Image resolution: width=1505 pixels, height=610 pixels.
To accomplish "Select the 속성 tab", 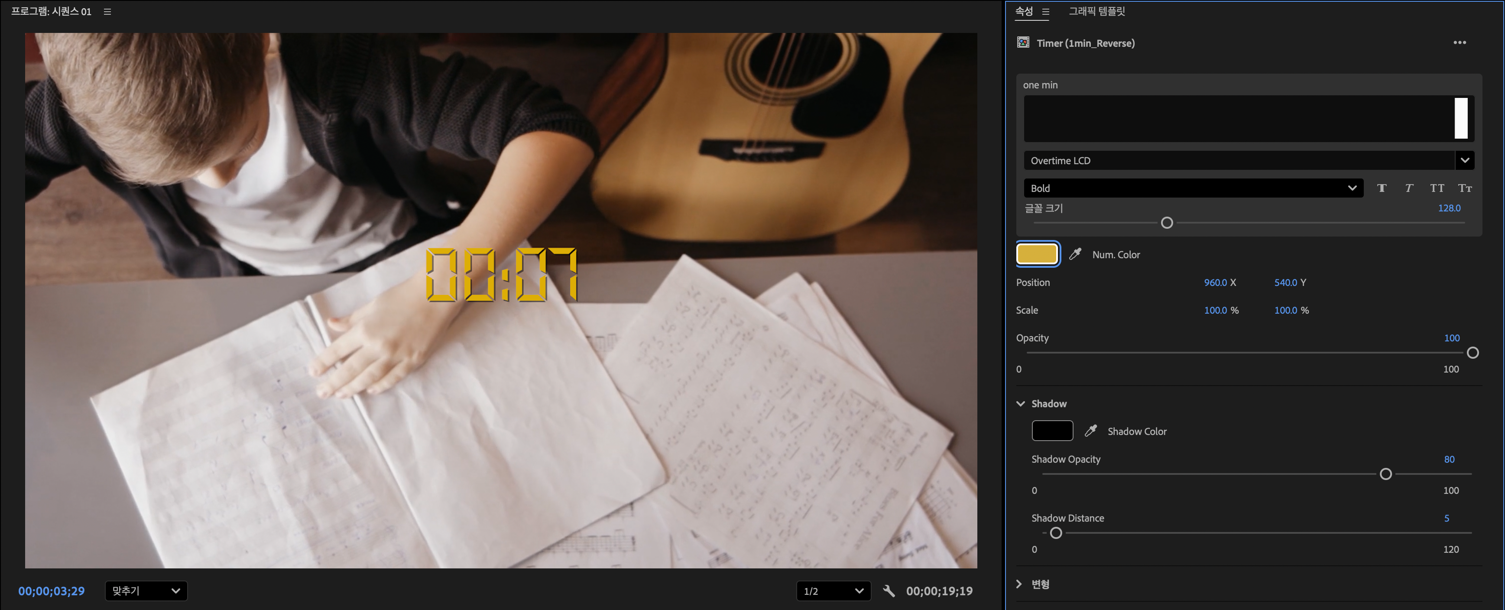I will tap(1024, 12).
